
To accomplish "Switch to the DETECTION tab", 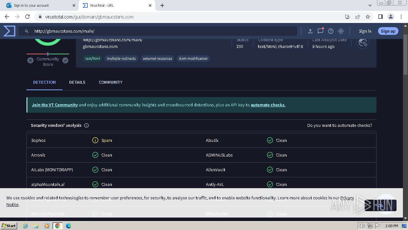I will click(44, 82).
